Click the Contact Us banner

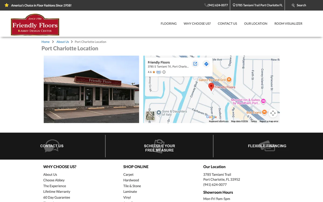pyautogui.click(x=52, y=146)
